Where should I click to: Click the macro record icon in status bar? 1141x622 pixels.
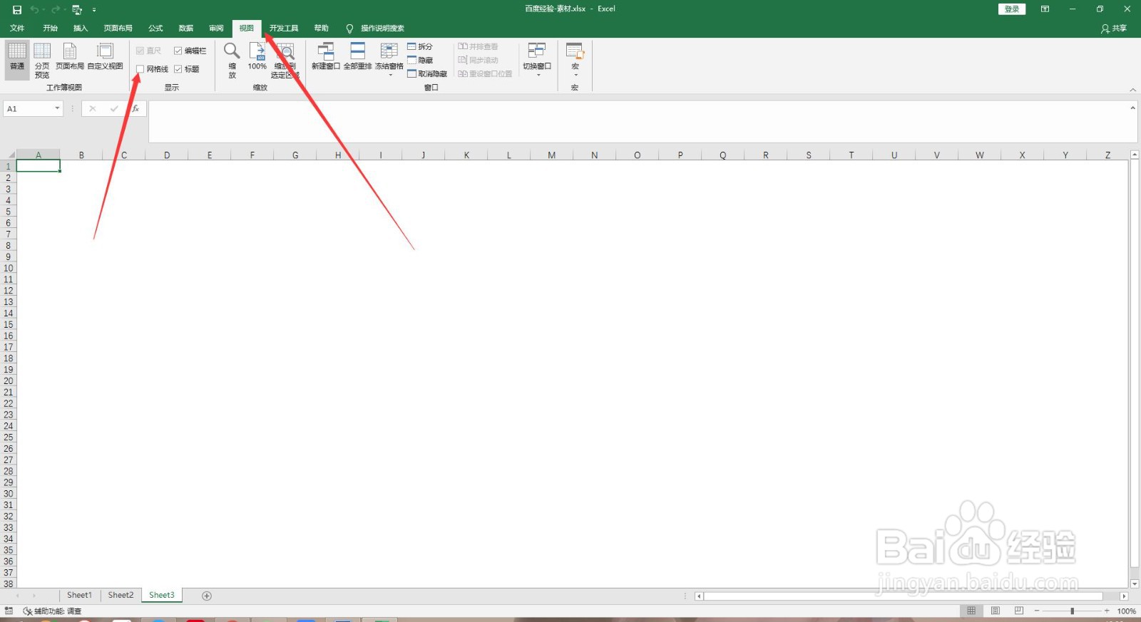(x=9, y=611)
